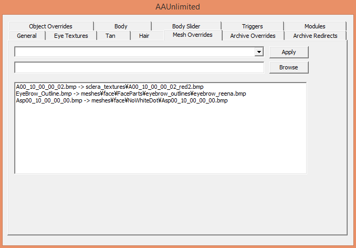Click the Apply button

point(289,52)
